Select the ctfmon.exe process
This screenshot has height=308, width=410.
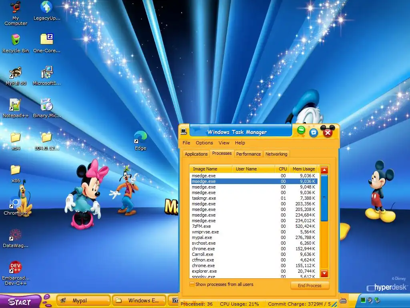click(253, 260)
